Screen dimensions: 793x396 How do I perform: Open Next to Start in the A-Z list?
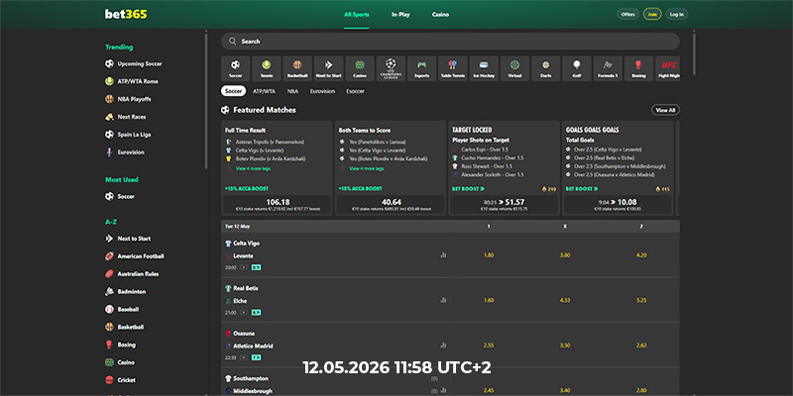(x=128, y=239)
